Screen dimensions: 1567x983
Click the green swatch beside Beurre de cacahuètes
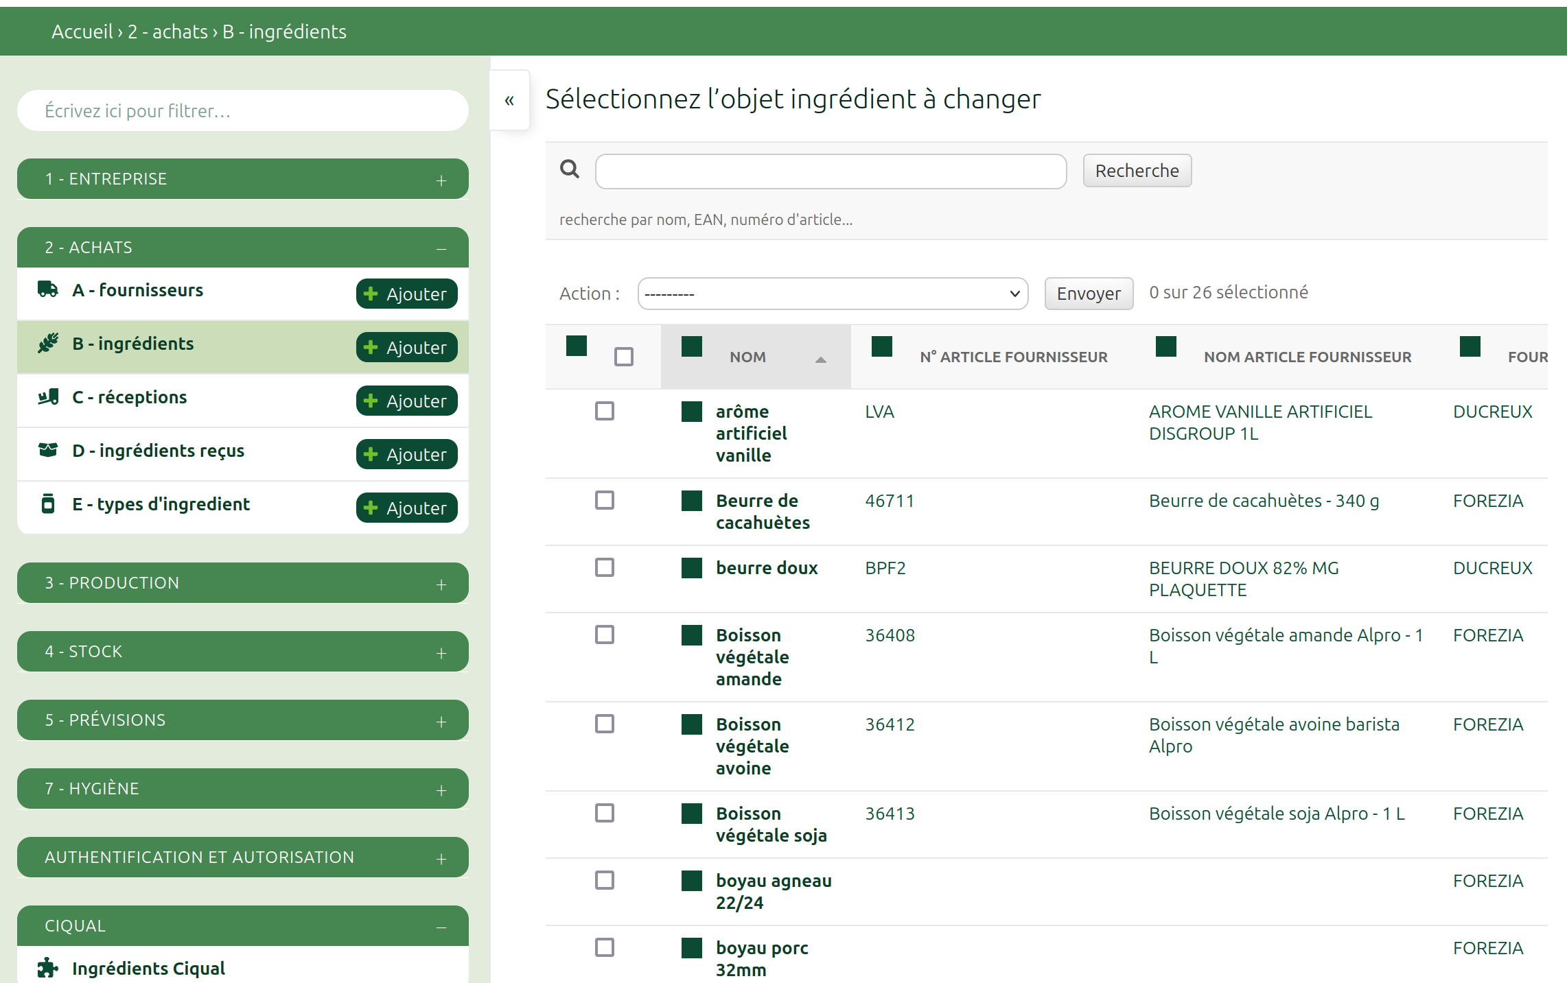[x=691, y=501]
